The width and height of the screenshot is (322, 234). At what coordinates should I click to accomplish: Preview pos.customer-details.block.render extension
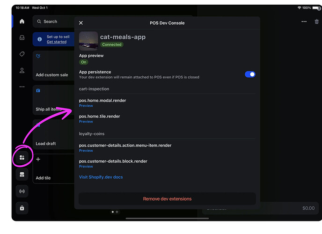coord(86,167)
